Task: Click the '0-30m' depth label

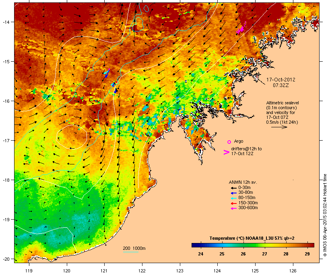Action: pyautogui.click(x=244, y=188)
